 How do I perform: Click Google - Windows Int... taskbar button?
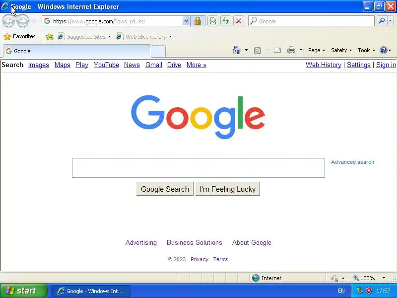[x=91, y=291]
